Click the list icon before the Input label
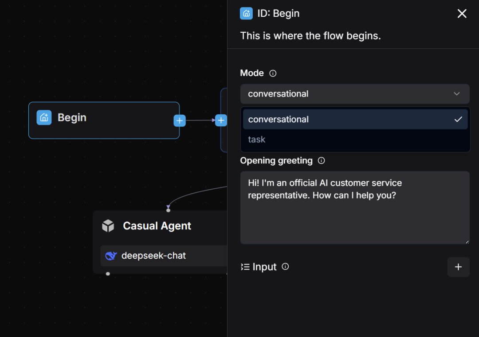This screenshot has width=479, height=337. 243,267
